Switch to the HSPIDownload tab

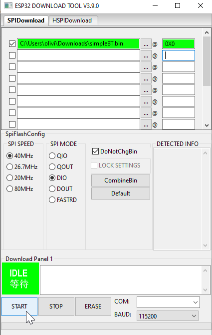pos(73,20)
